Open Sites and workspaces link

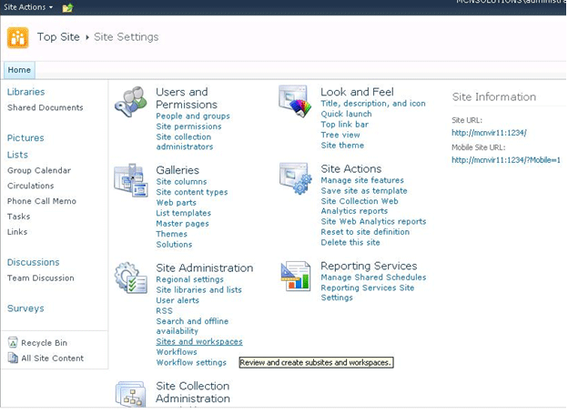(x=199, y=342)
